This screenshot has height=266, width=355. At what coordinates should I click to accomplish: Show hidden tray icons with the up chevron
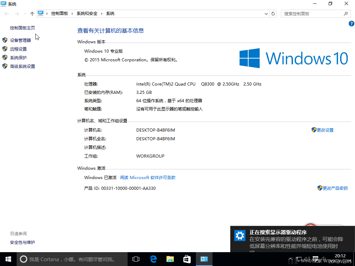(x=291, y=259)
